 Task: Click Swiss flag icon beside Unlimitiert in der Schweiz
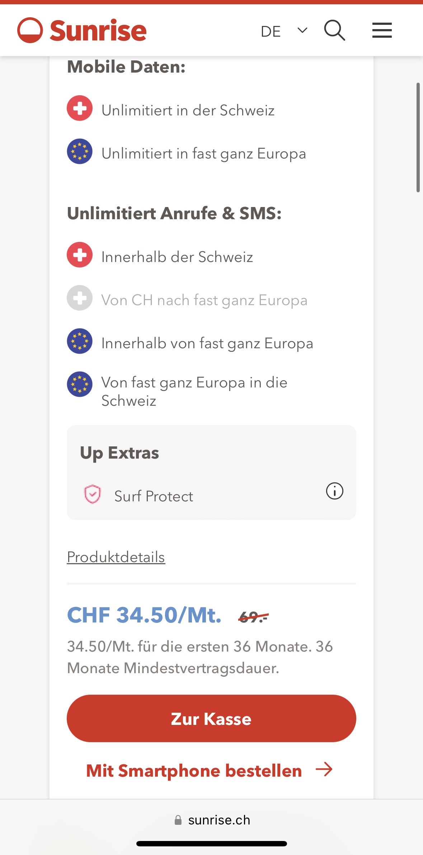[x=80, y=108]
